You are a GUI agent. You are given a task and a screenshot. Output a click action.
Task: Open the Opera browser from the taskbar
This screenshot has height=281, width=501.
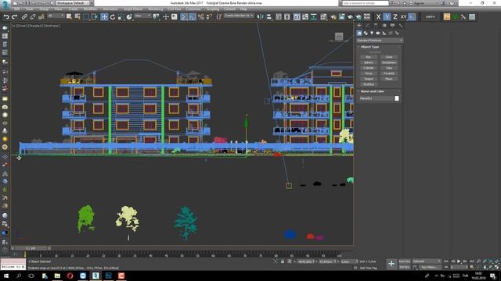70,276
